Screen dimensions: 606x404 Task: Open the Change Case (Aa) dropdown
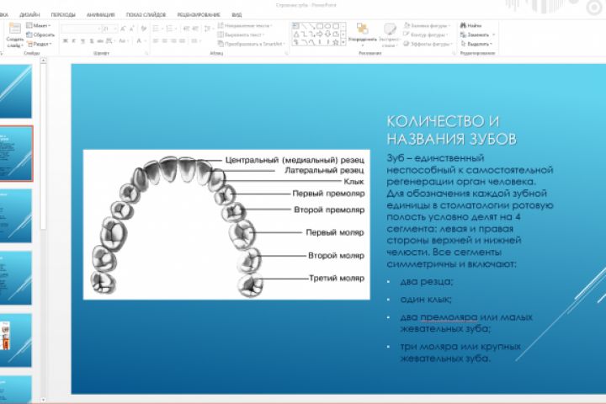pyautogui.click(x=123, y=41)
